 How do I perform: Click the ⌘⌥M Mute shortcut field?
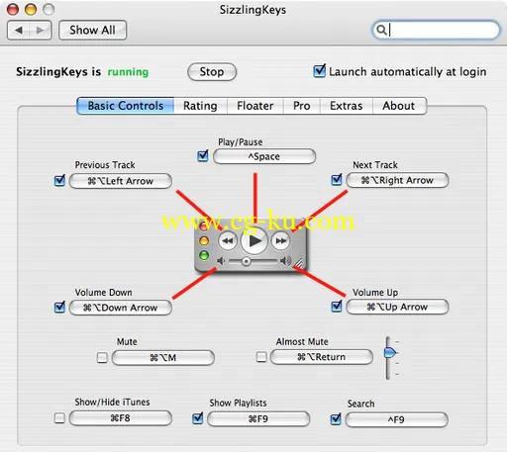[163, 358]
